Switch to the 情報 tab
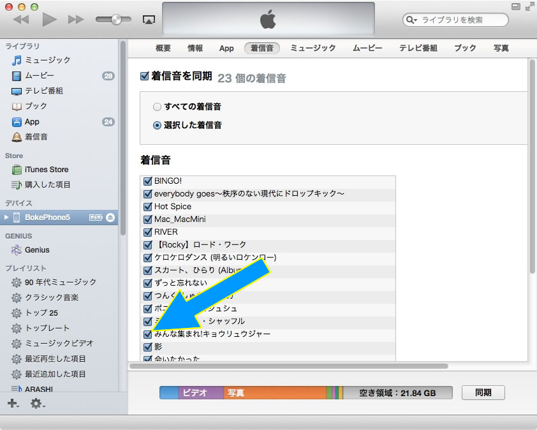 pyautogui.click(x=195, y=48)
